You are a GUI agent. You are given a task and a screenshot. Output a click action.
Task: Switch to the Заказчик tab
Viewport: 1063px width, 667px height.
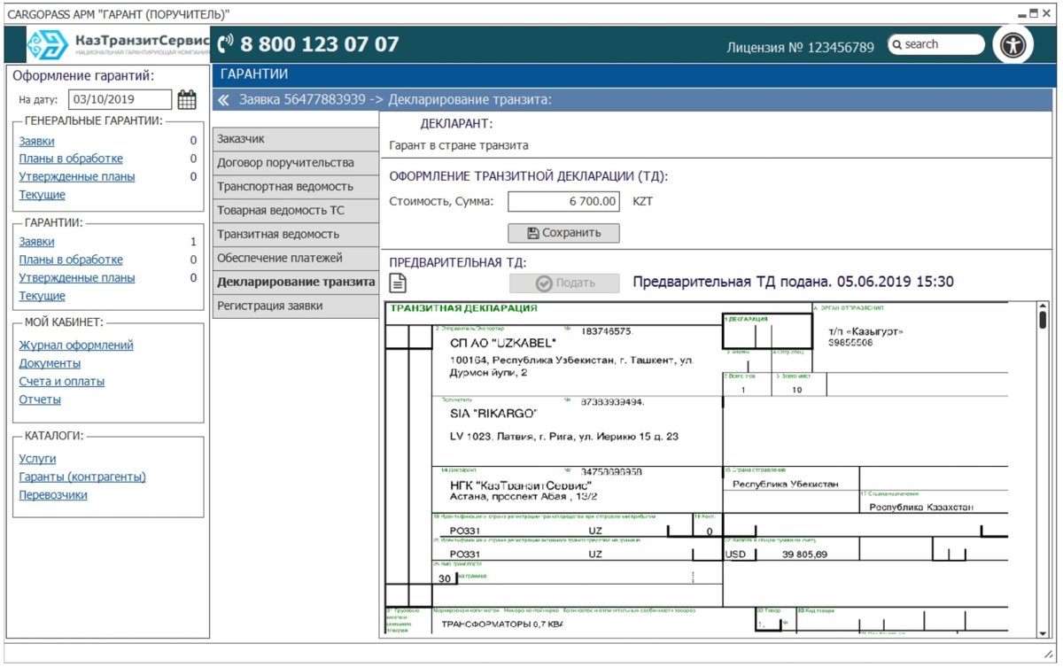[x=296, y=139]
